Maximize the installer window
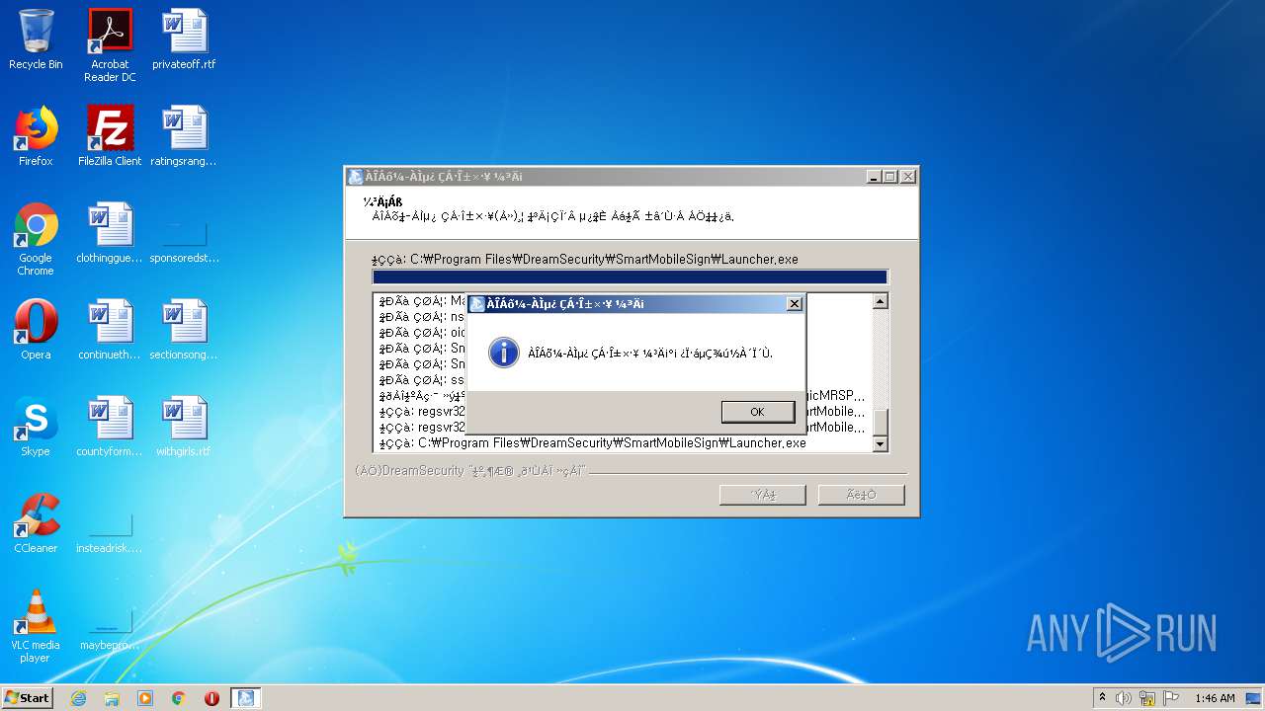 (890, 177)
